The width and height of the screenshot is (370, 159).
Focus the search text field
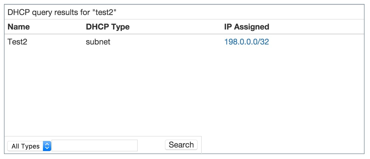pos(95,145)
